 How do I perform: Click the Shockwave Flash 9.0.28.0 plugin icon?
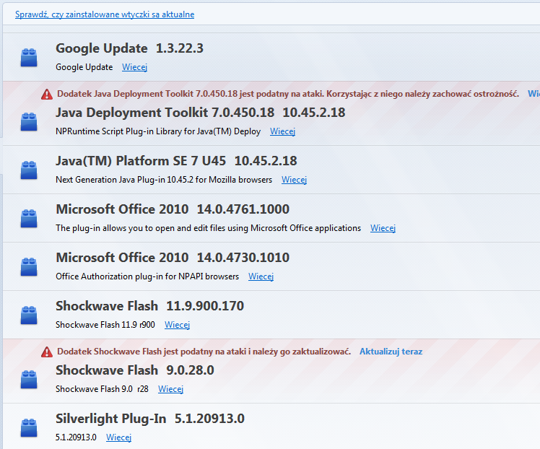[x=29, y=380]
